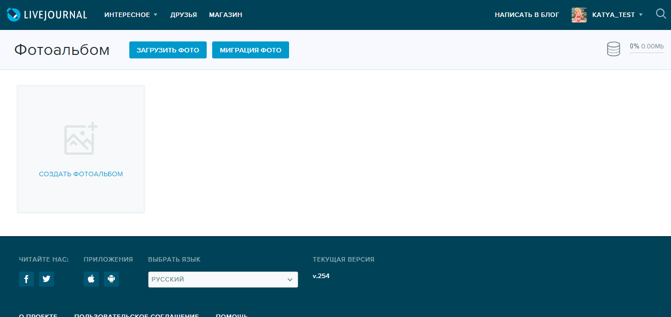Select the ДРУЗЬЯ menu item
This screenshot has height=317, width=671.
point(183,14)
